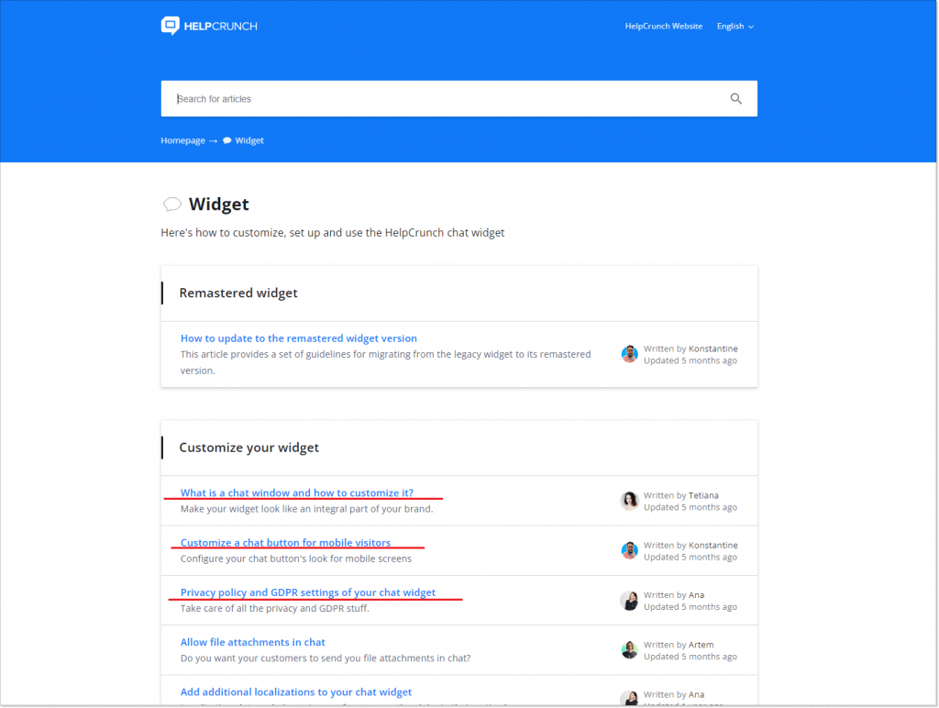Image resolution: width=939 pixels, height=708 pixels.
Task: Open the Homepage breadcrumb link
Action: coord(181,139)
